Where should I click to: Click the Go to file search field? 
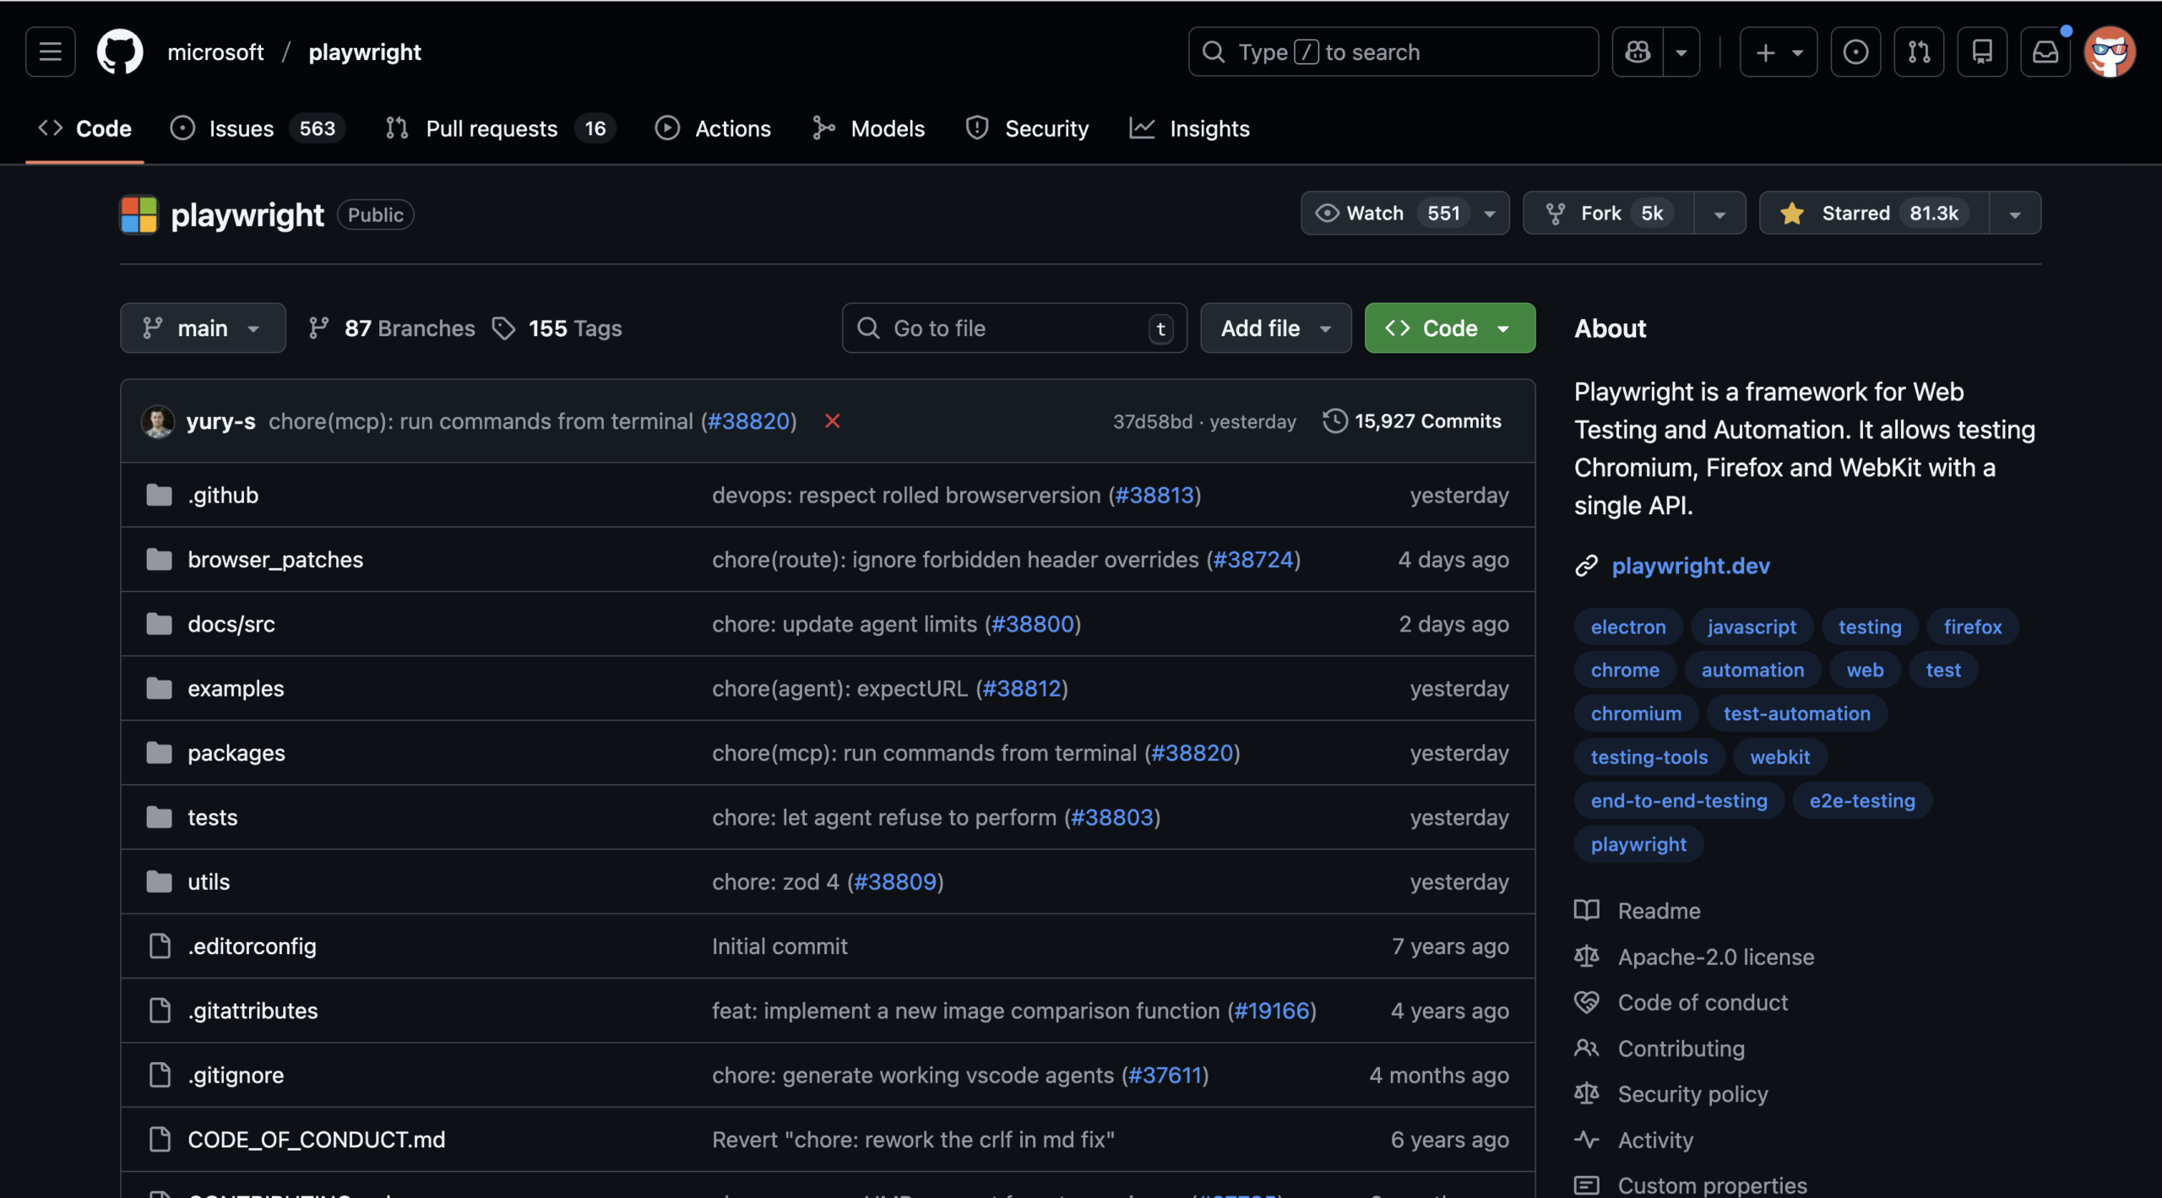coord(1013,328)
